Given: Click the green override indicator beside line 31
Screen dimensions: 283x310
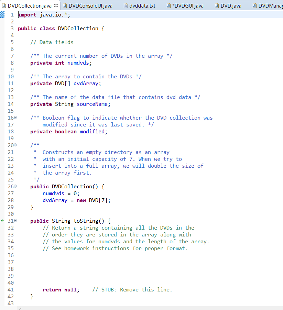Looking at the screenshot, I should pyautogui.click(x=2, y=221).
